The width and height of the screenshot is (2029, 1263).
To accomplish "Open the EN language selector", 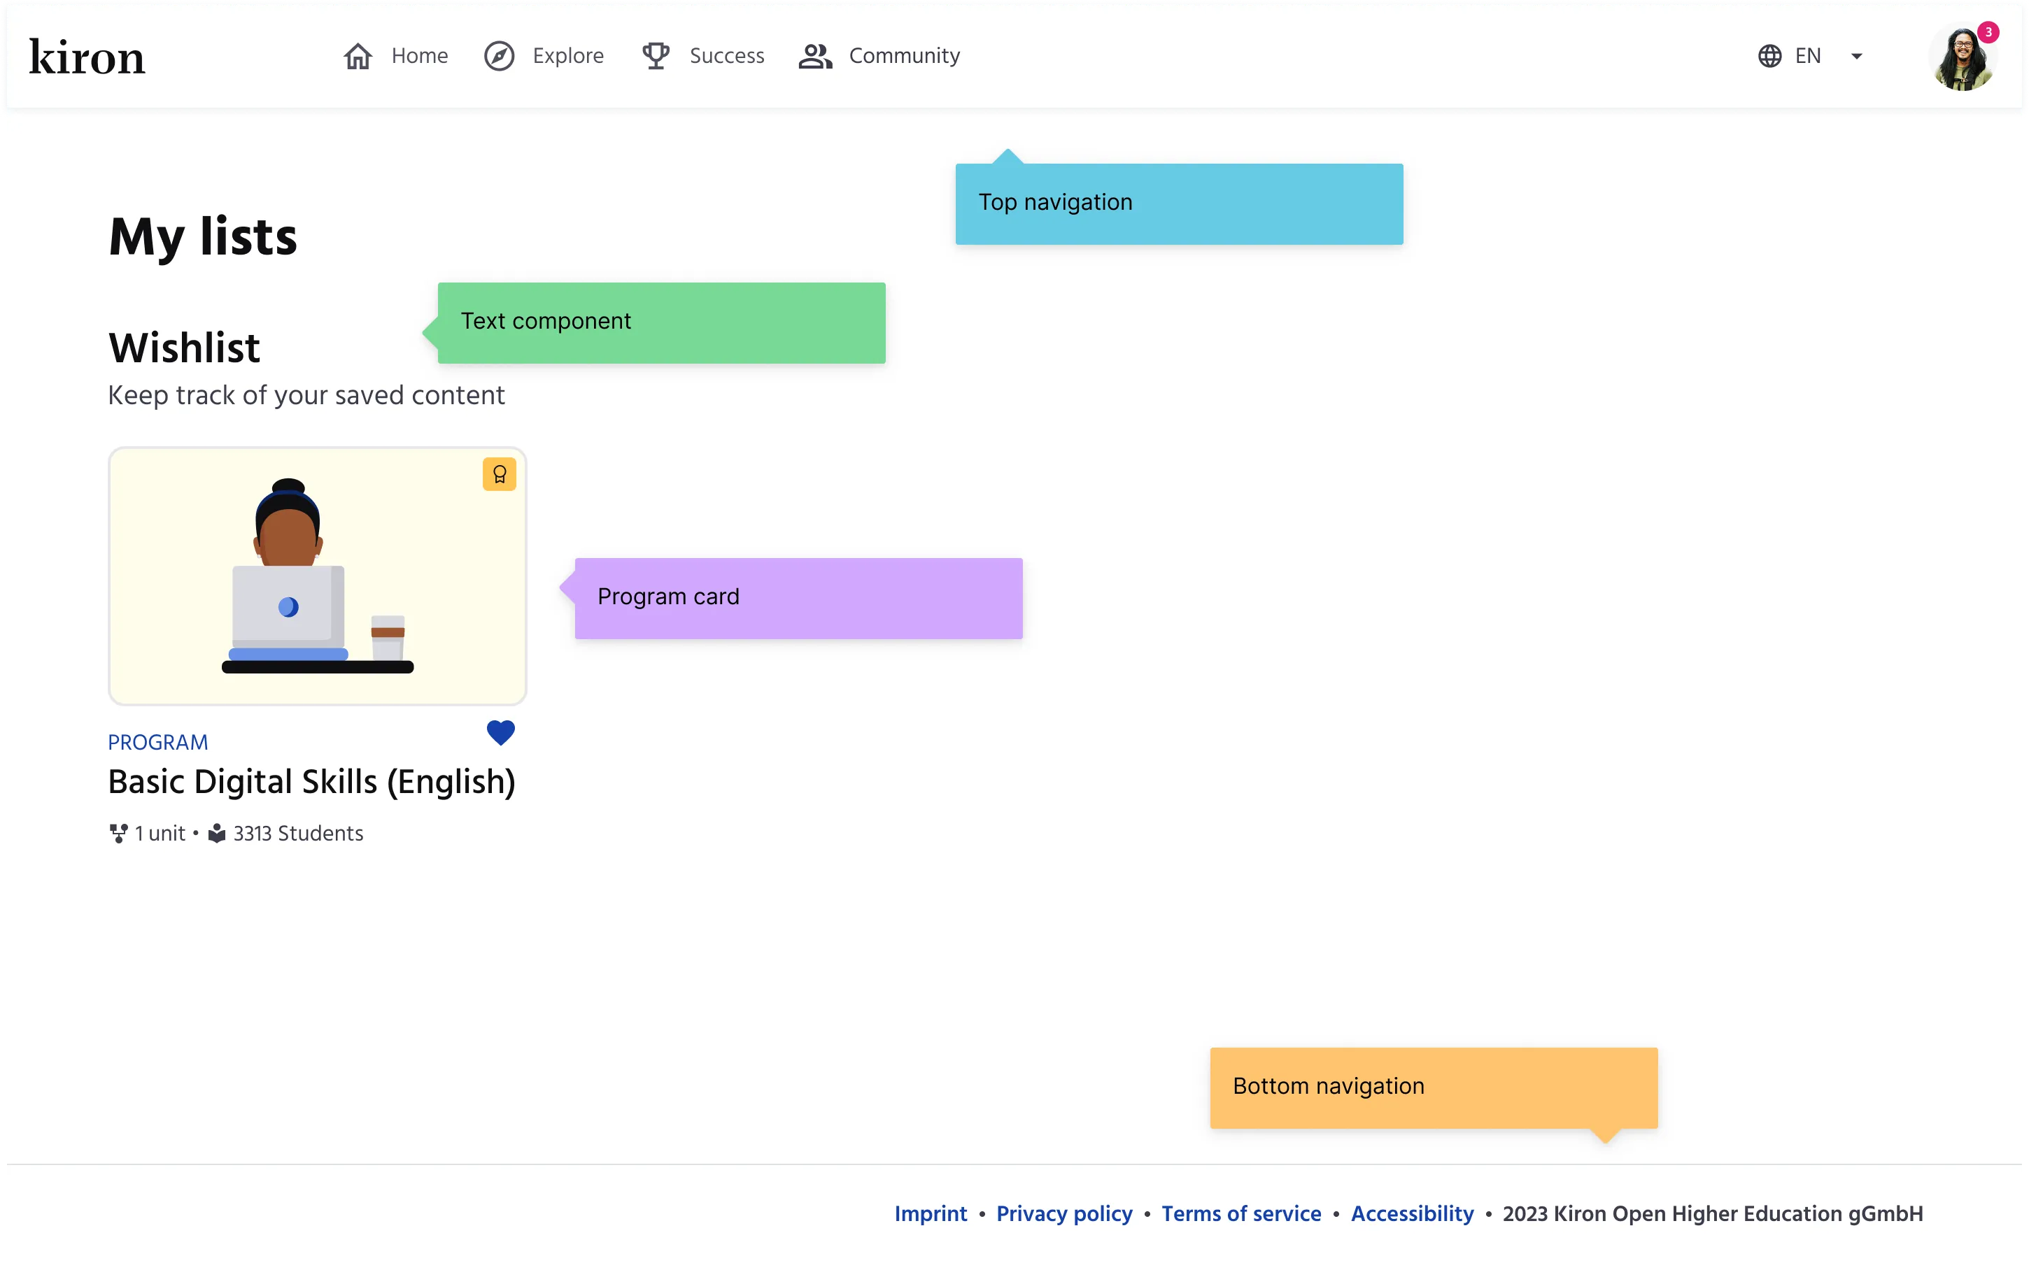I will click(1807, 55).
